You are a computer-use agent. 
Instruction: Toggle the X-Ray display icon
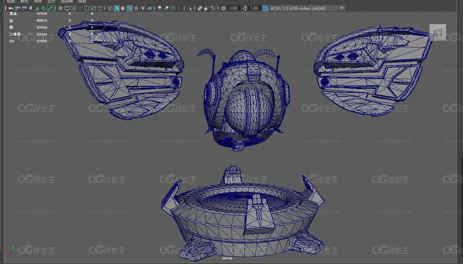click(x=200, y=8)
